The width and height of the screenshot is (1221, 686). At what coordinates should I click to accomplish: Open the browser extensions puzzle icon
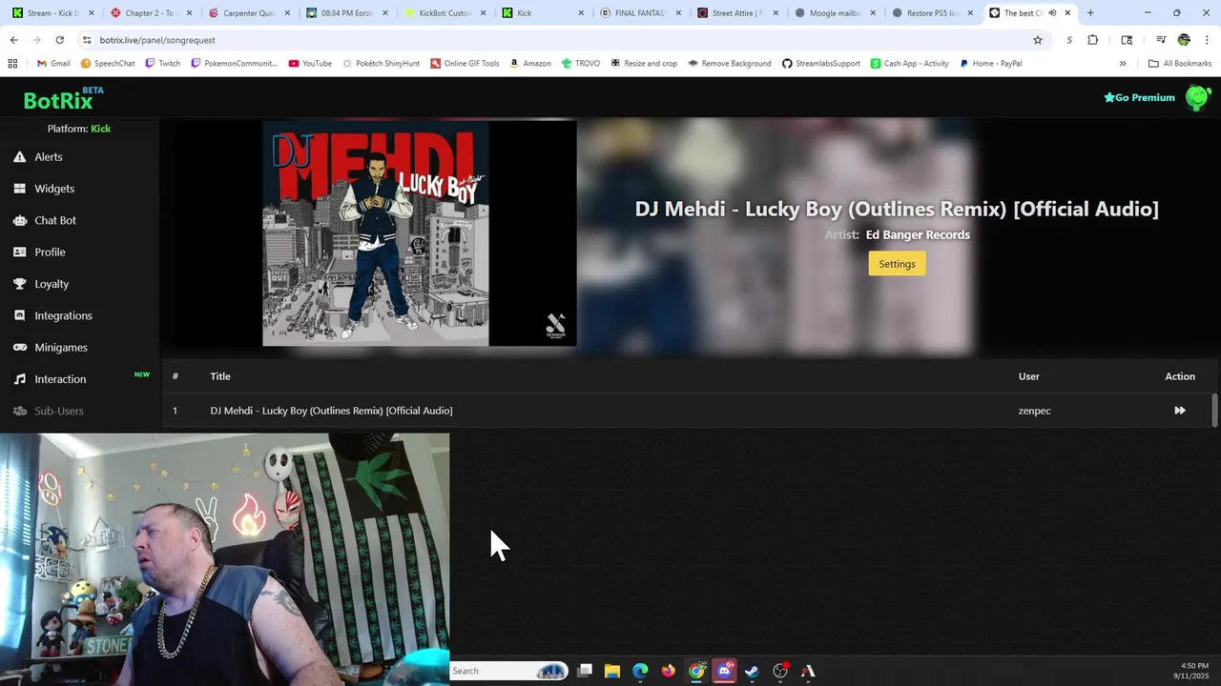point(1093,40)
